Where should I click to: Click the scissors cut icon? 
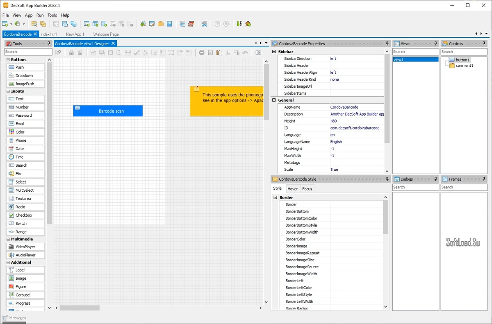228,52
